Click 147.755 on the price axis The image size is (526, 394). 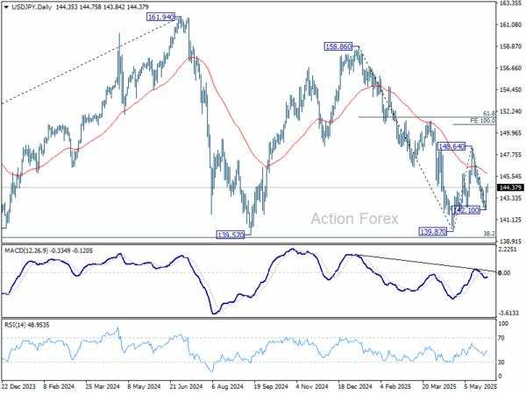click(510, 155)
